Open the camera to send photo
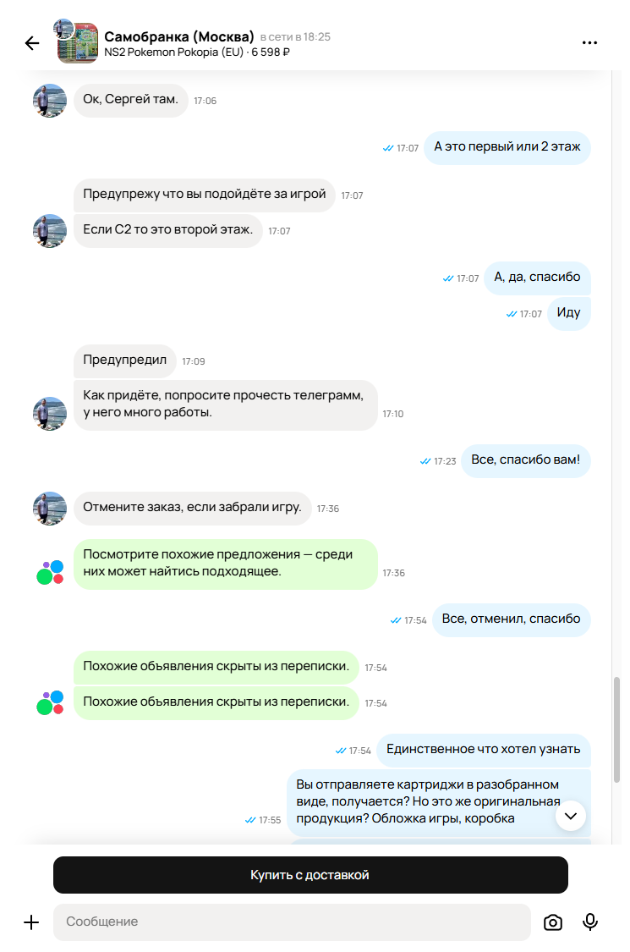This screenshot has height=952, width=630. pos(552,922)
